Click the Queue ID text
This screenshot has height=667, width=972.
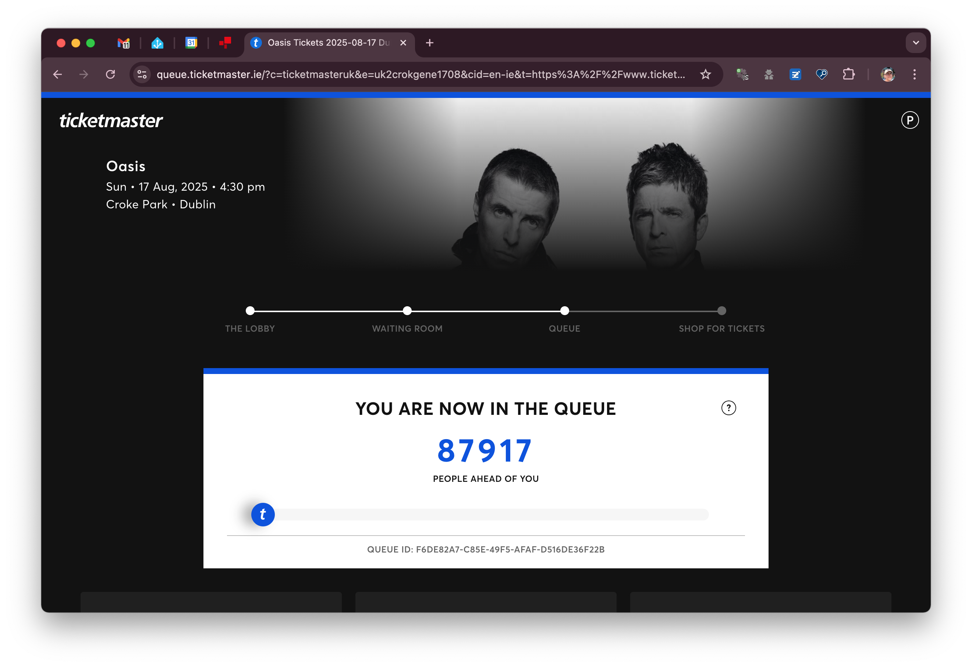click(x=486, y=550)
